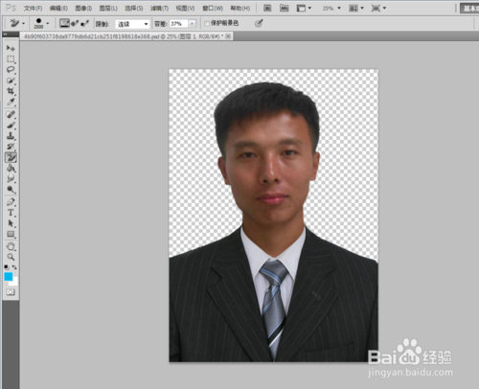Open the Edit (编辑) menu

[x=58, y=8]
